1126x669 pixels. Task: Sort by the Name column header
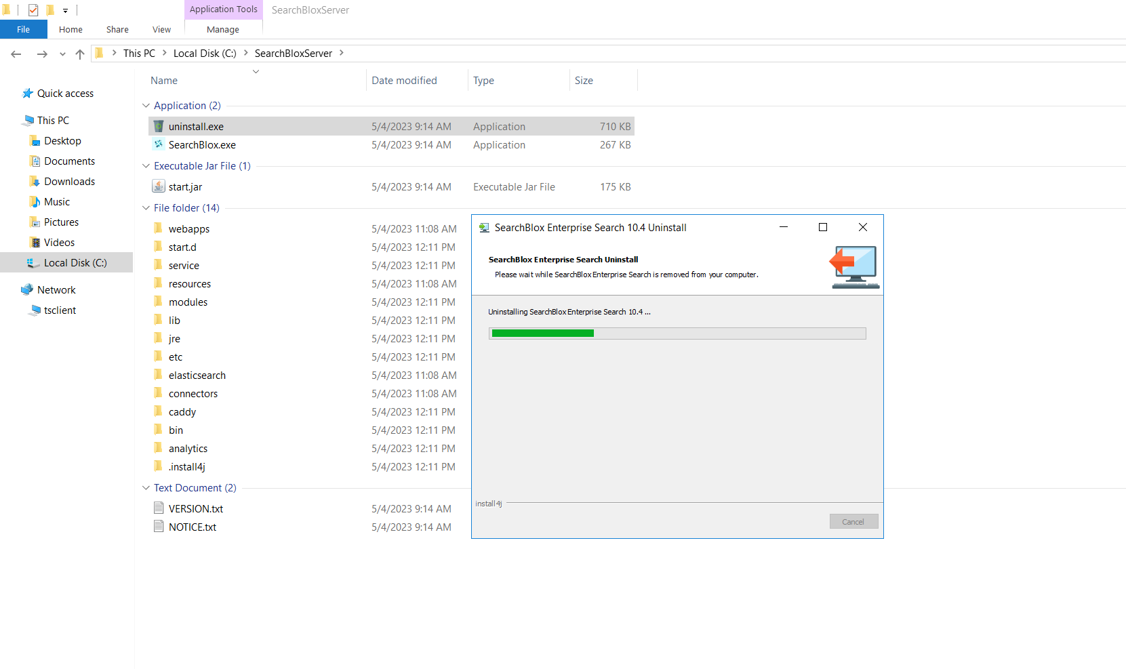click(x=164, y=80)
